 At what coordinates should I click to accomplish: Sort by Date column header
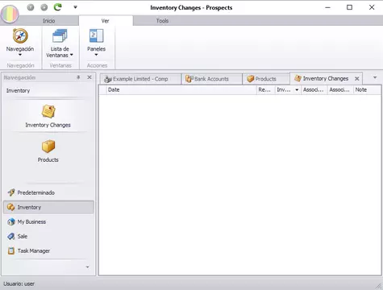[181, 90]
